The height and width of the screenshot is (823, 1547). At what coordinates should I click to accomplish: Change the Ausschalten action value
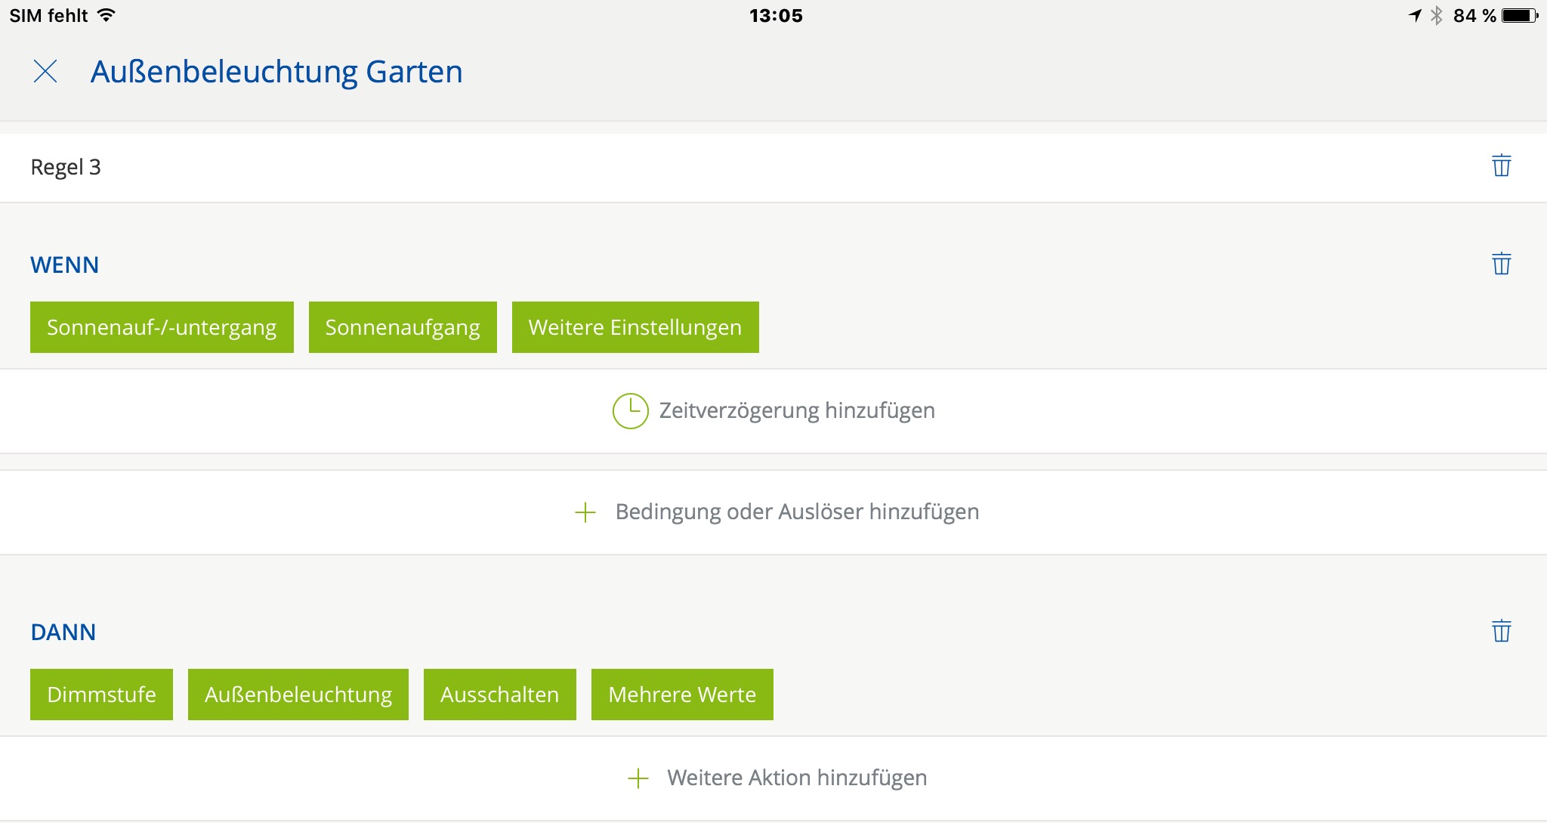499,695
